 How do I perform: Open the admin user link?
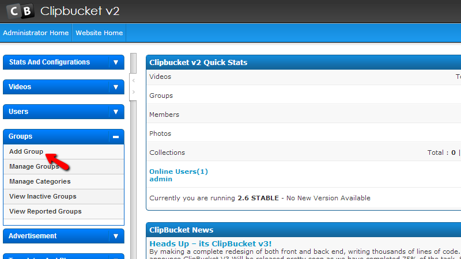coord(161,179)
